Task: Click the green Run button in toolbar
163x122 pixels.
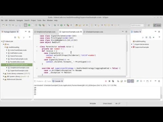Action: (x=61, y=25)
